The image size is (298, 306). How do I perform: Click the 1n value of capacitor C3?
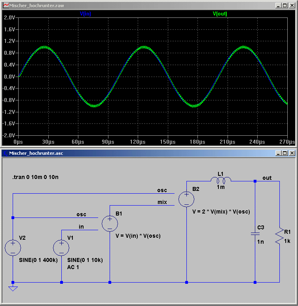click(260, 242)
